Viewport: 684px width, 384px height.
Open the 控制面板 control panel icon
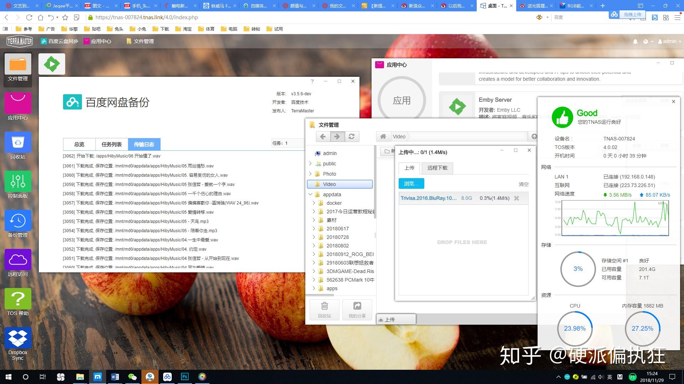click(18, 182)
